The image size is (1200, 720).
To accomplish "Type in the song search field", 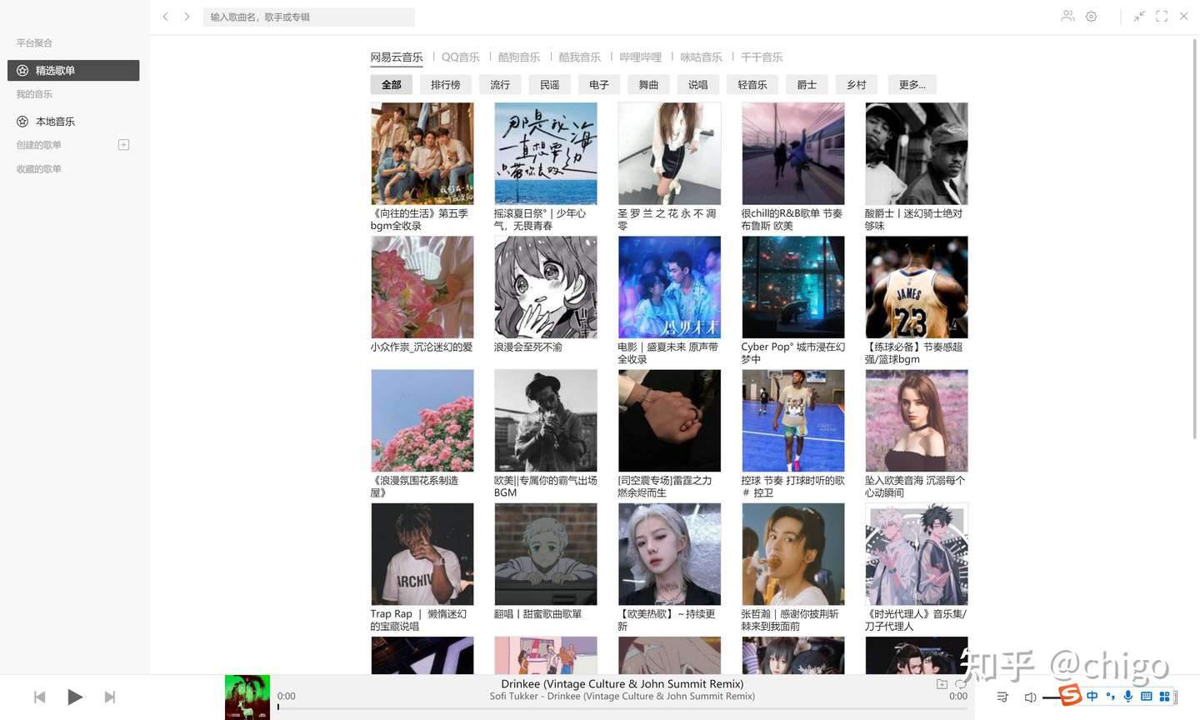I will pyautogui.click(x=308, y=17).
